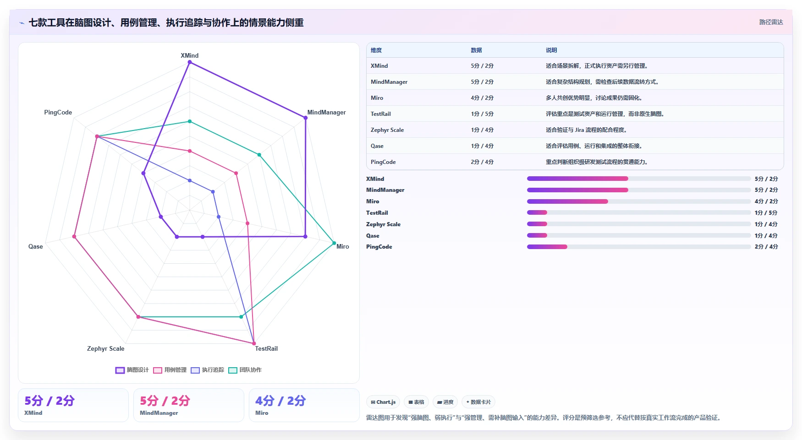
Task: Click the Miro progress bar
Action: (639, 201)
